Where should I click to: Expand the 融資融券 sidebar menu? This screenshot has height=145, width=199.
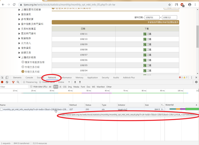pyautogui.click(x=26, y=38)
